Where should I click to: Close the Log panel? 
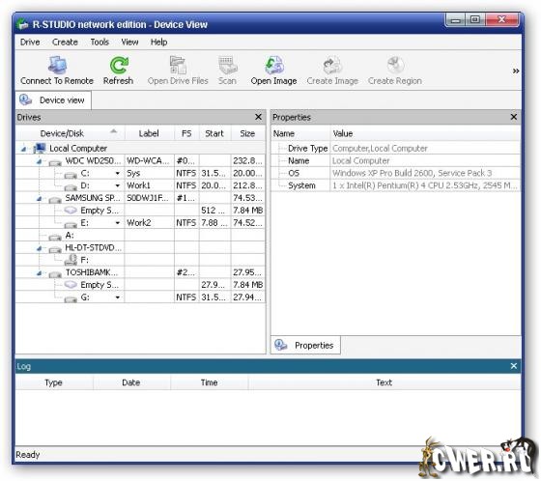point(514,366)
